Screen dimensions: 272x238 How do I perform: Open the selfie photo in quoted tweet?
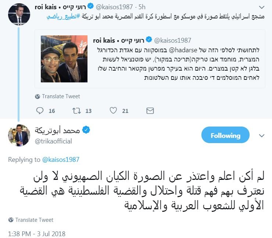pos(64,59)
